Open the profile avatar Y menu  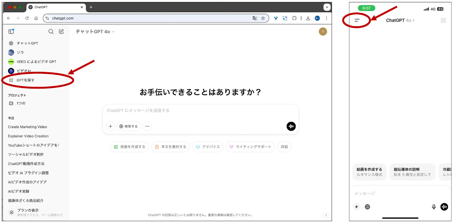[323, 31]
